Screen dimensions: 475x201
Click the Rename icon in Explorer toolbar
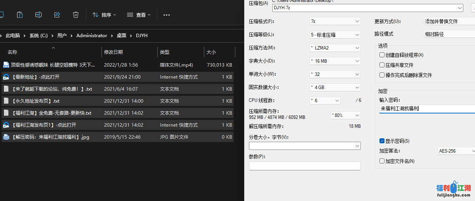[38, 15]
